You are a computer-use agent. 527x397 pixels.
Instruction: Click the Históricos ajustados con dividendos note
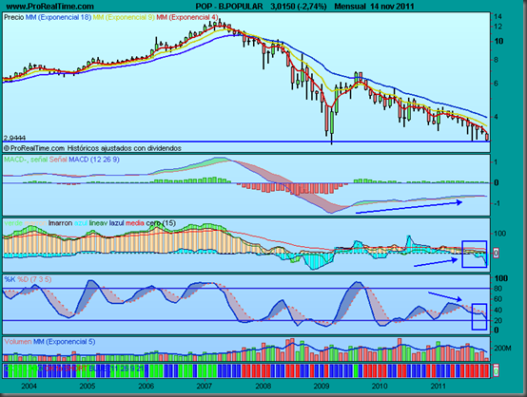tap(124, 148)
